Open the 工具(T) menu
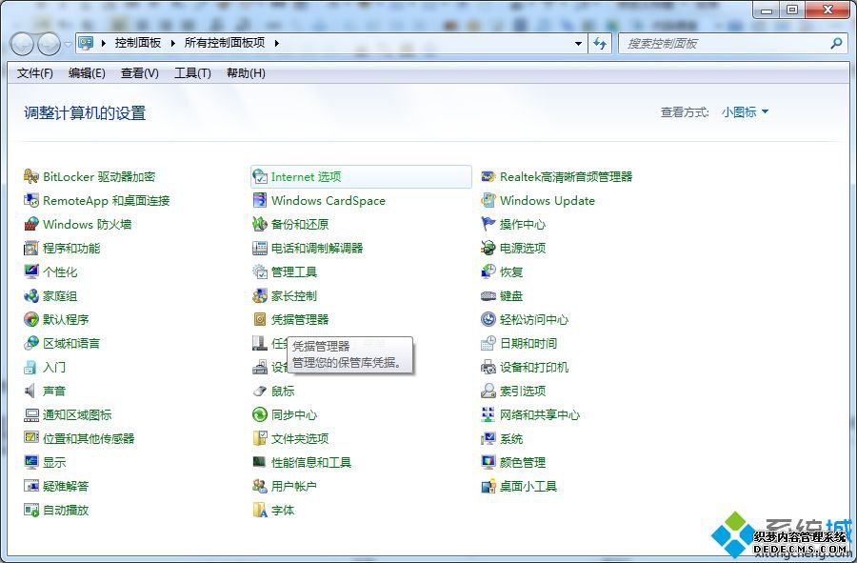 (x=192, y=73)
